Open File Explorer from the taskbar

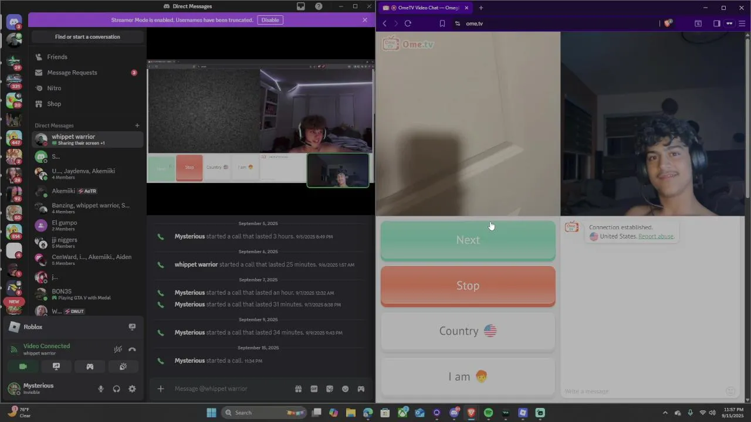(x=351, y=413)
